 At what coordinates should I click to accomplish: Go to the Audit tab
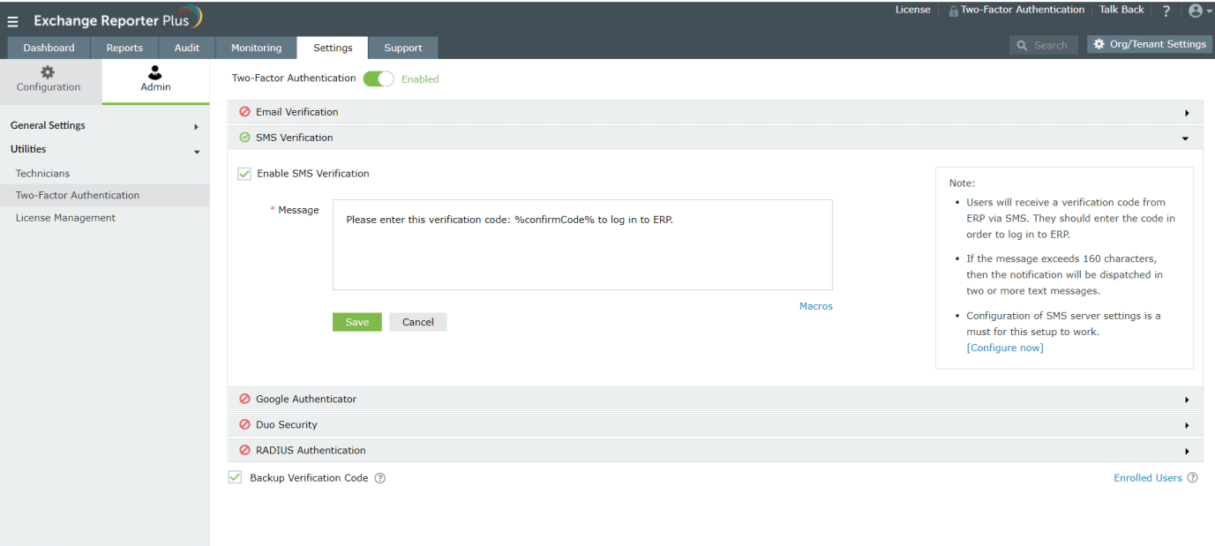pos(186,48)
